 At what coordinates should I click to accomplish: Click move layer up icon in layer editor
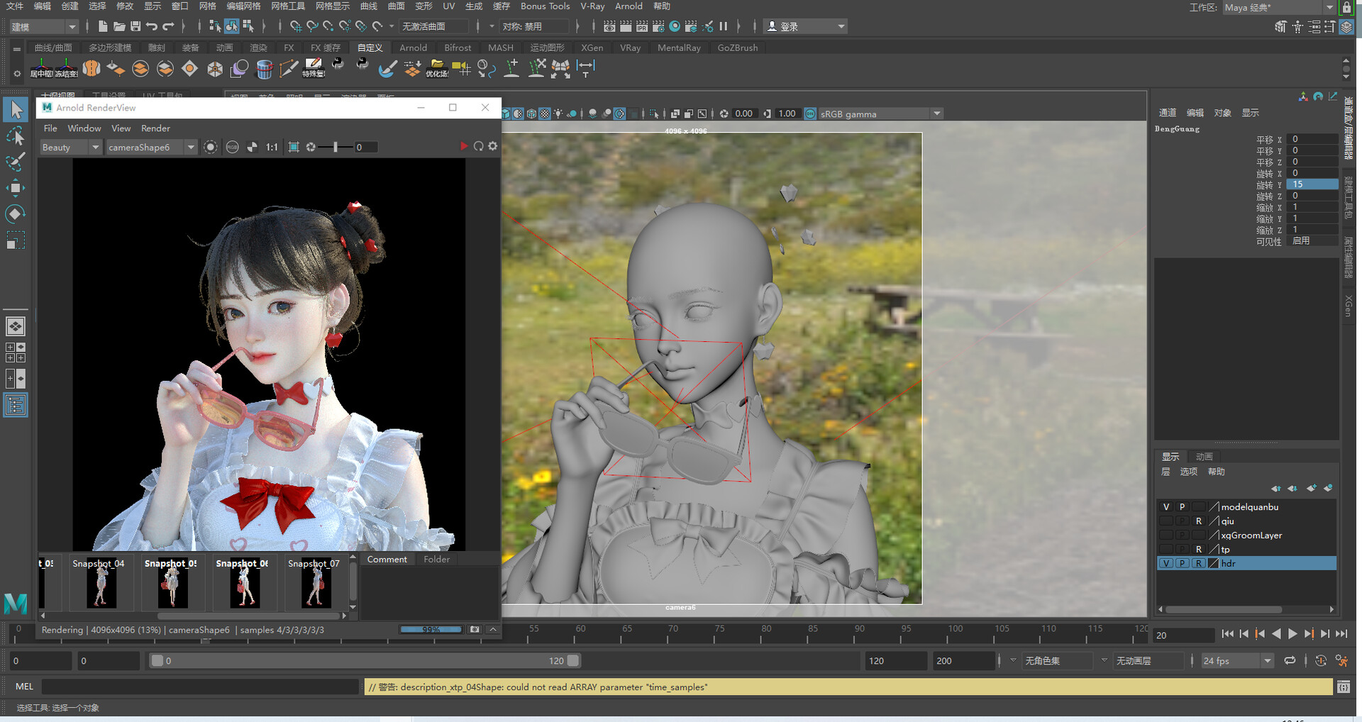(1276, 488)
